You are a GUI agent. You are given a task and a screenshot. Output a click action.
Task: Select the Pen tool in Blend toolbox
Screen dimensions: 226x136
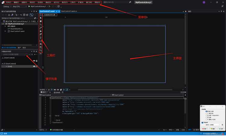click(41, 38)
